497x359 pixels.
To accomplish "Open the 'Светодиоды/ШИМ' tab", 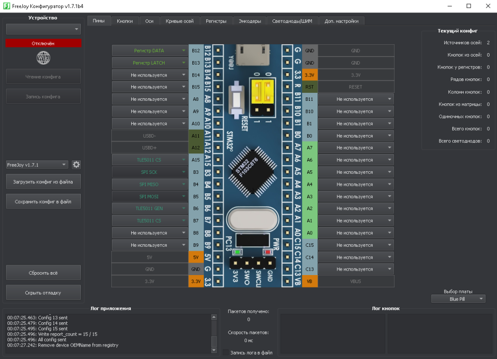I will click(292, 21).
